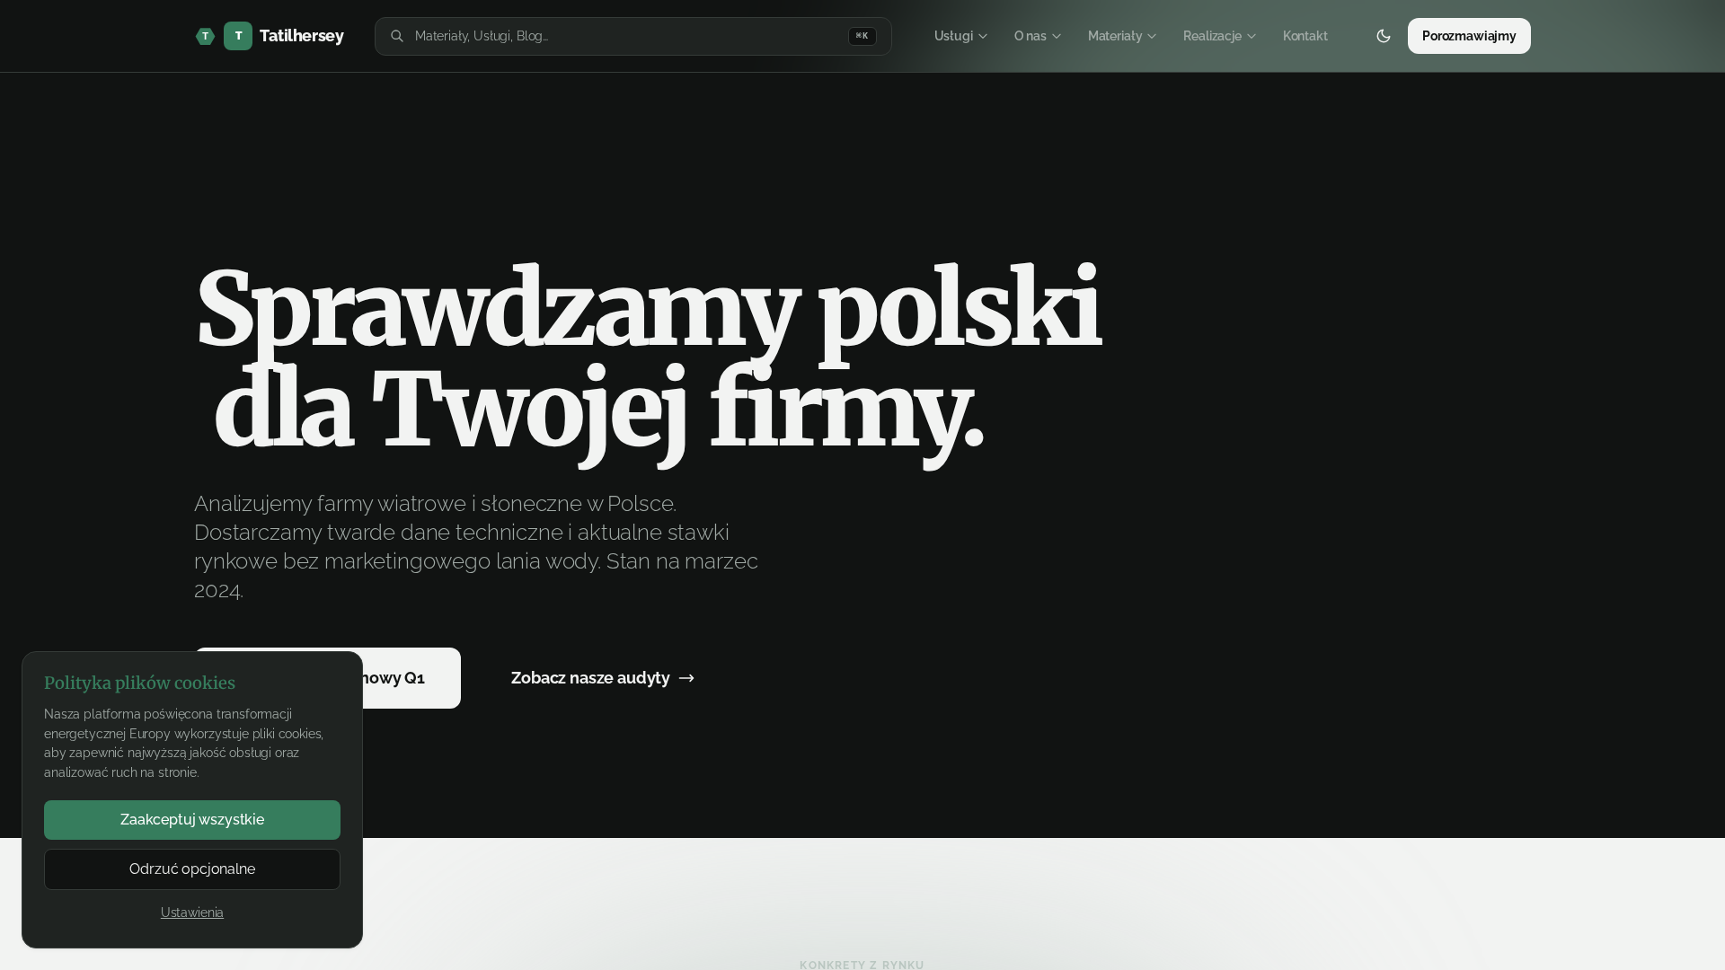Click the Tatilhersey brand name
The height and width of the screenshot is (970, 1725).
tap(302, 36)
